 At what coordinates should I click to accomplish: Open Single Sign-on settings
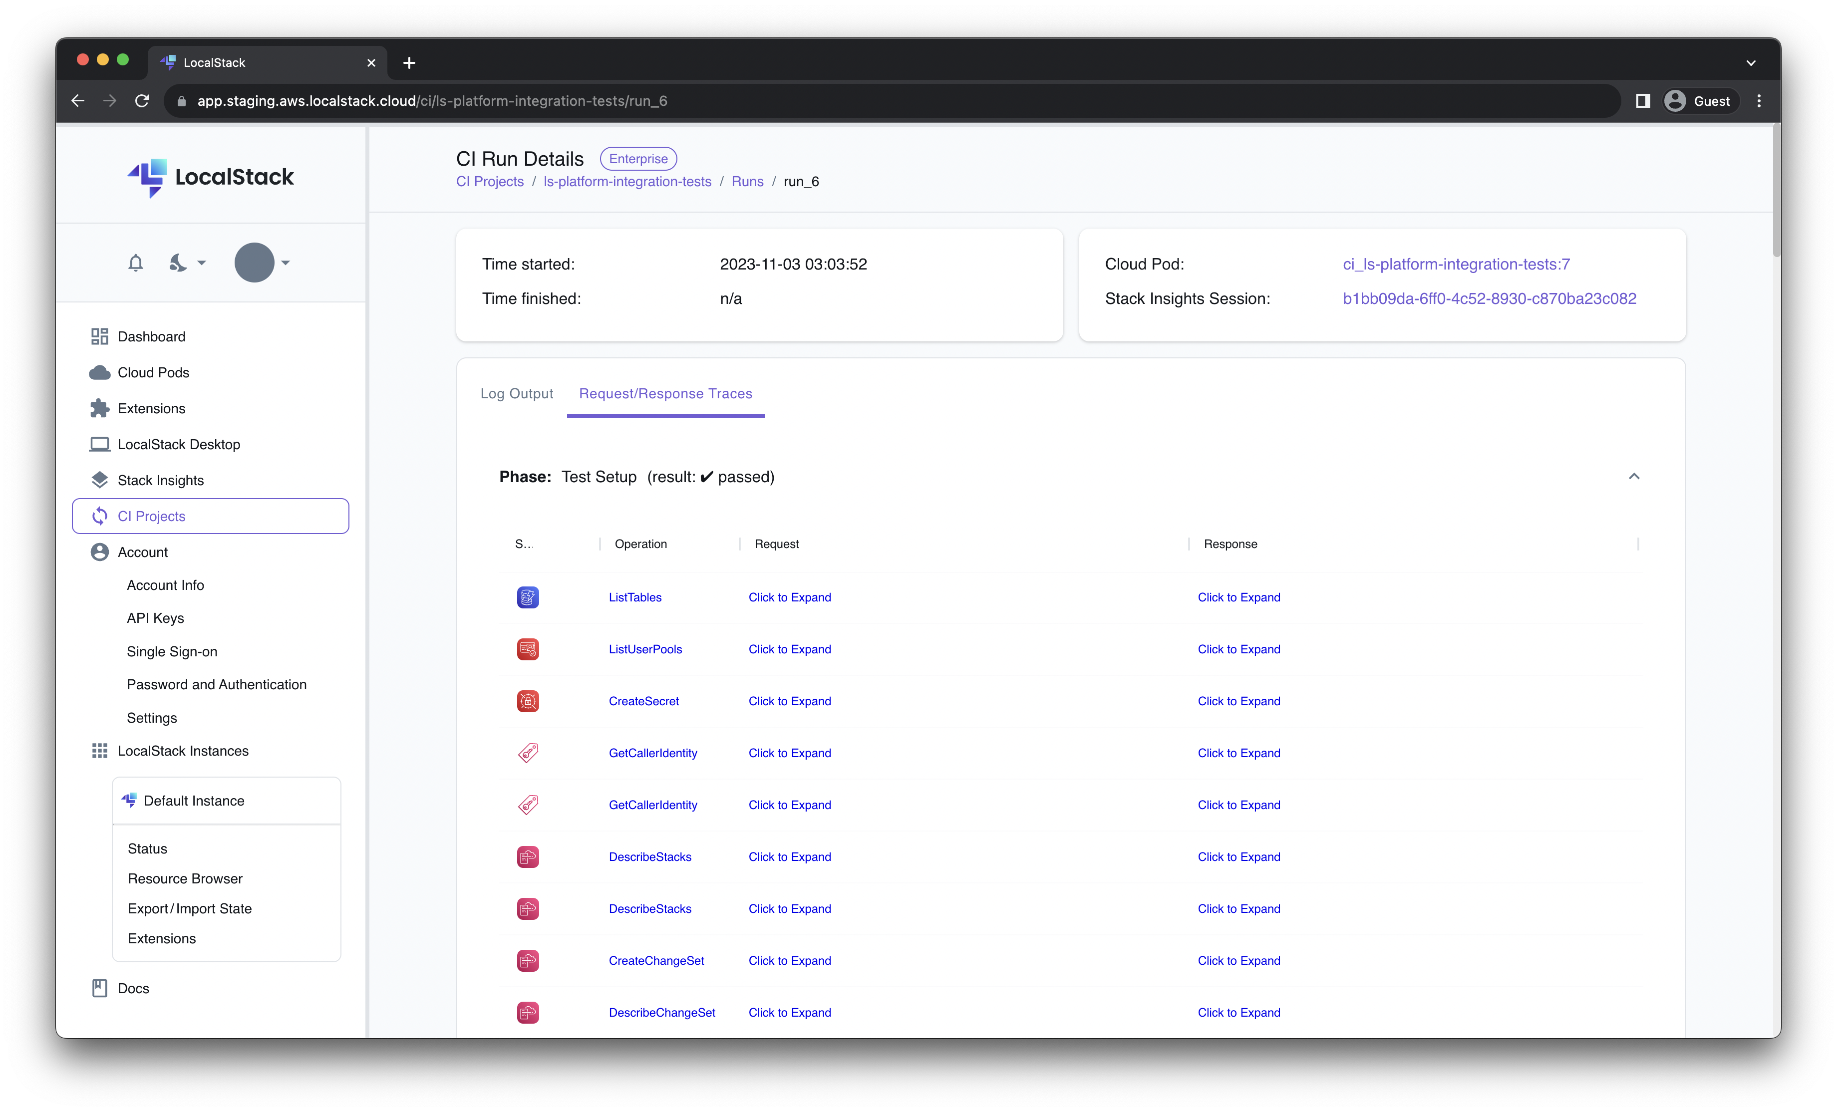point(172,651)
